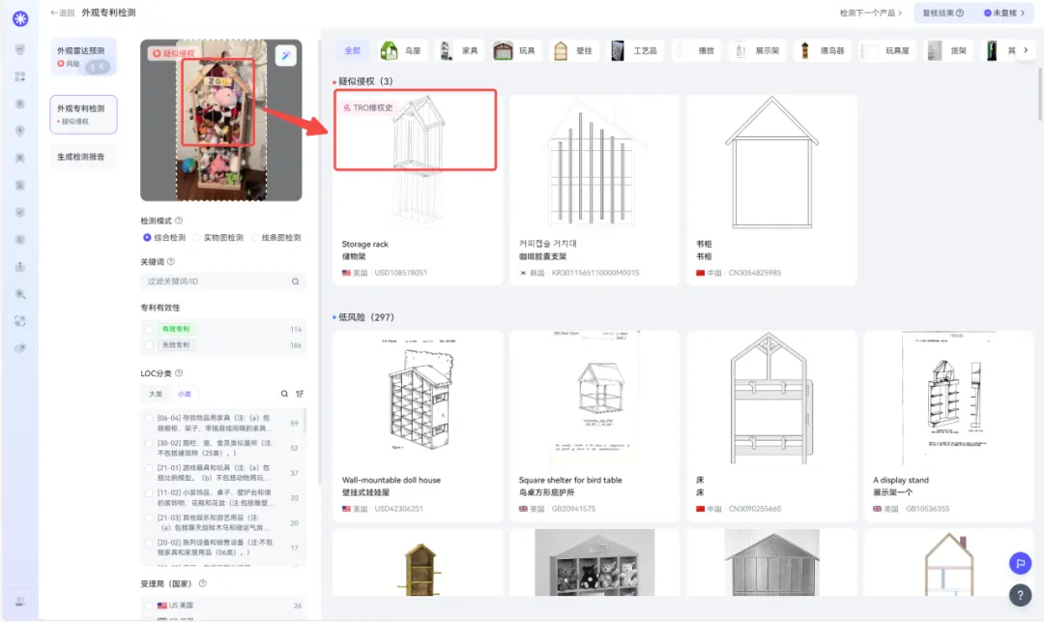Click the 过滤关键词/ID input field

coord(223,281)
